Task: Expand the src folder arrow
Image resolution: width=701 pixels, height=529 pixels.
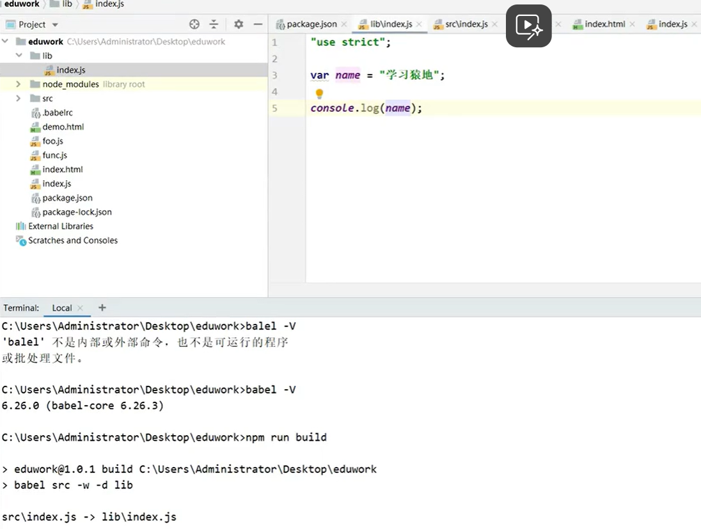Action: point(19,98)
